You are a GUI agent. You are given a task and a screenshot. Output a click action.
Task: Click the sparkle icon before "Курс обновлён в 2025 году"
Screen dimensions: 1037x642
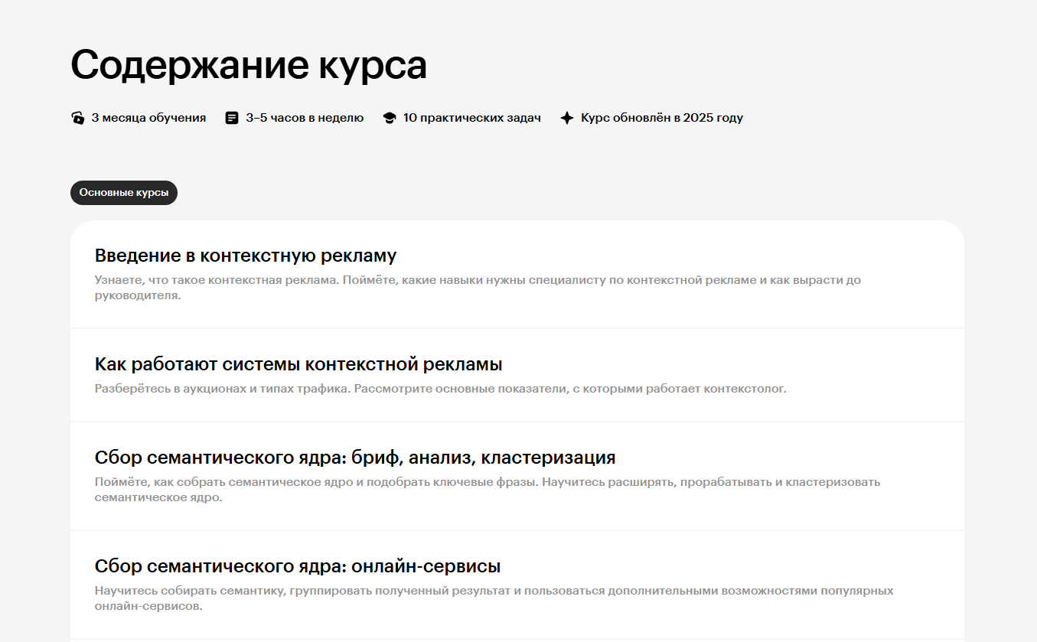[567, 117]
